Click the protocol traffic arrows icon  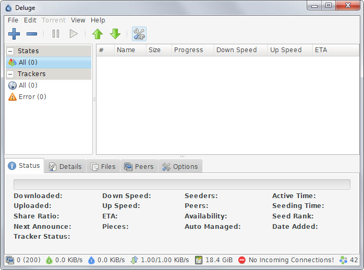point(134,260)
